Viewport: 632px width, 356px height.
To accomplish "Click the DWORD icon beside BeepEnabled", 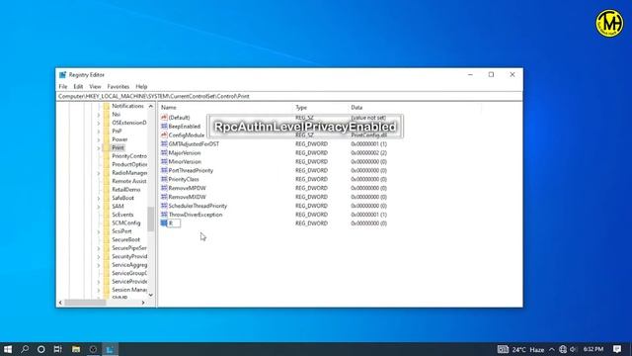I will point(164,127).
